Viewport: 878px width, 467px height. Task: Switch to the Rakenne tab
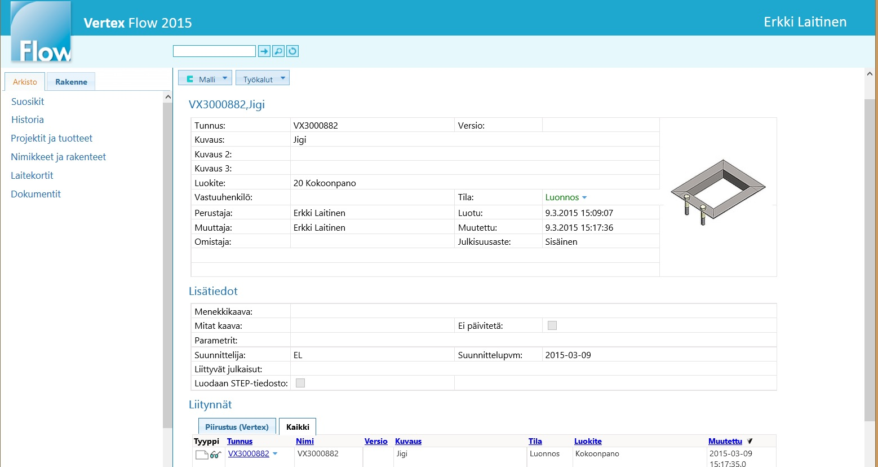coord(71,82)
